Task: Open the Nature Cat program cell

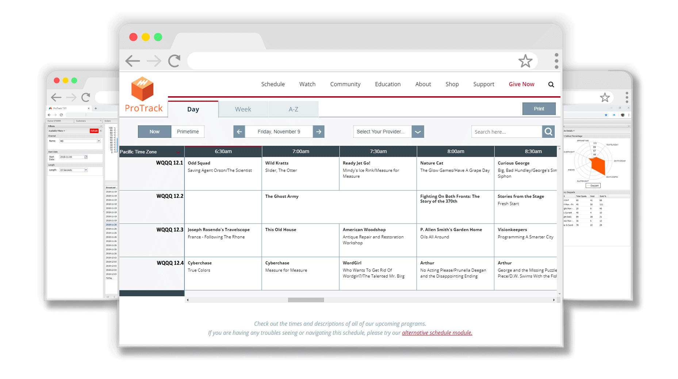Action: [x=455, y=173]
